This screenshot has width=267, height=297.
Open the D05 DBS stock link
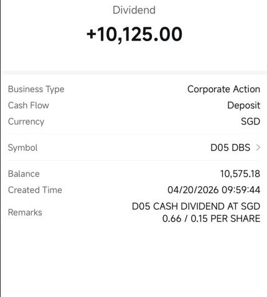coord(230,148)
